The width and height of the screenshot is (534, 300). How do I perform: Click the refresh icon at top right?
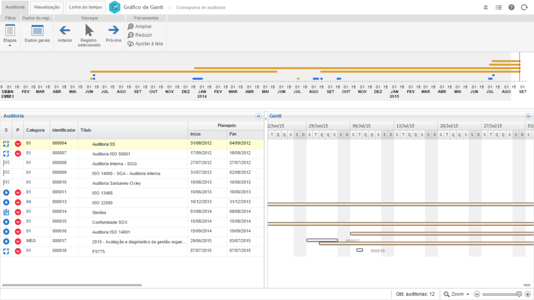[524, 7]
